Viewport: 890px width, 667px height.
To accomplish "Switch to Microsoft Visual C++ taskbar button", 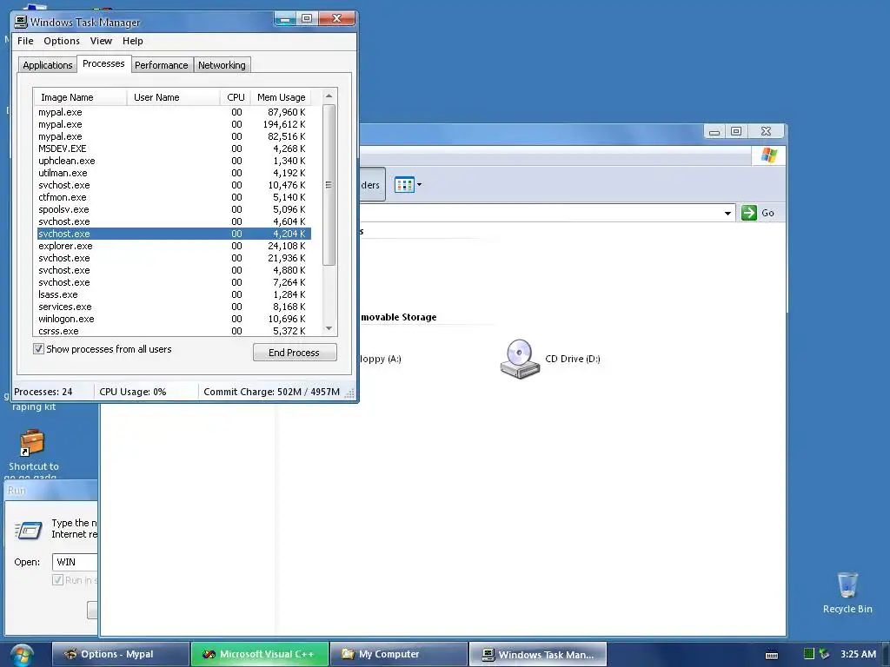I will click(x=260, y=654).
